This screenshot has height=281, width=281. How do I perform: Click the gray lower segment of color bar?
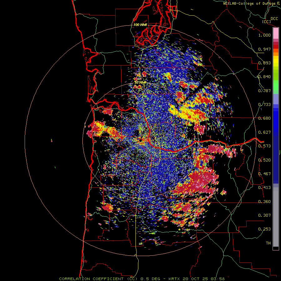pyautogui.click(x=276, y=217)
